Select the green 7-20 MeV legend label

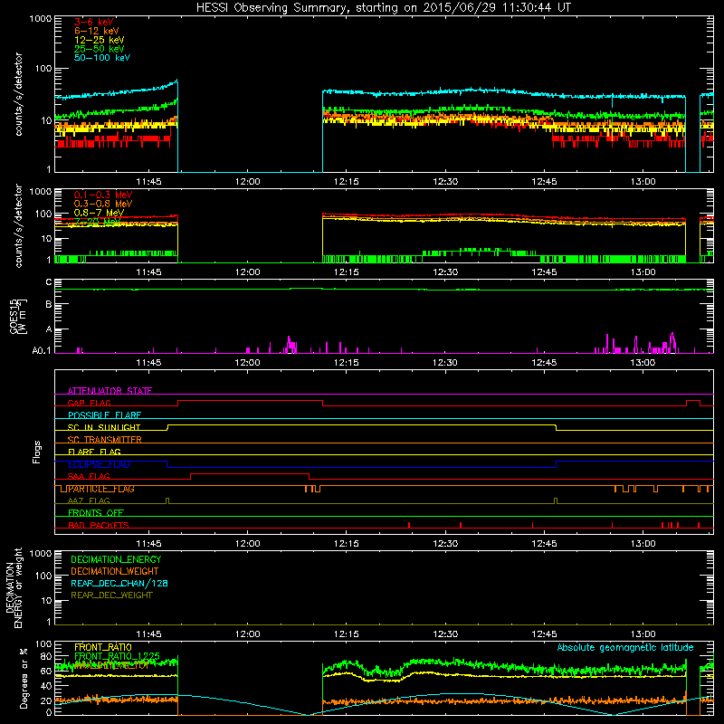(x=97, y=222)
